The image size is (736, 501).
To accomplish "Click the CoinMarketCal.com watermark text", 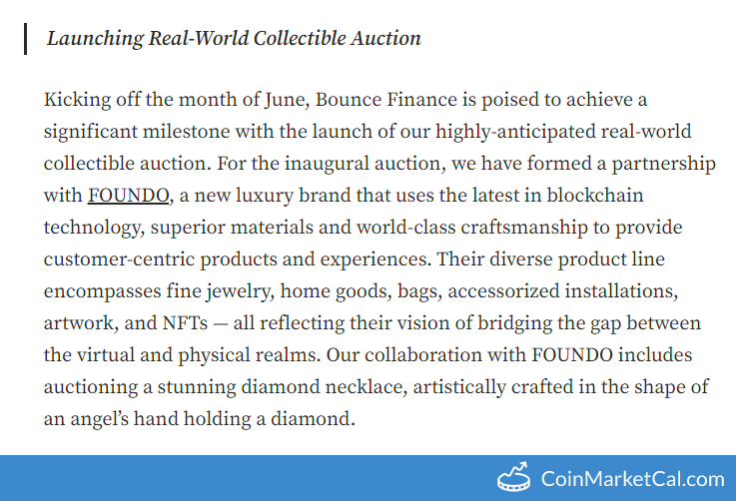I will [632, 478].
